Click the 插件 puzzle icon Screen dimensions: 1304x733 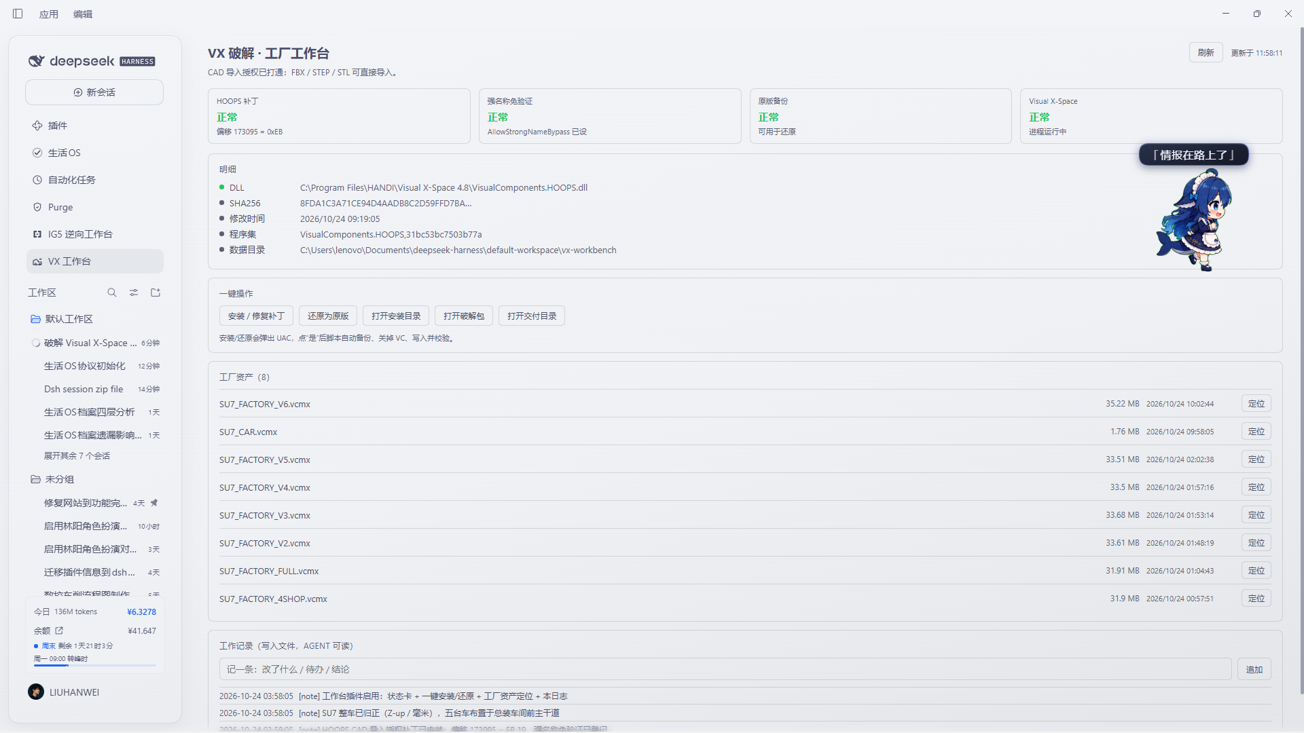pos(37,126)
